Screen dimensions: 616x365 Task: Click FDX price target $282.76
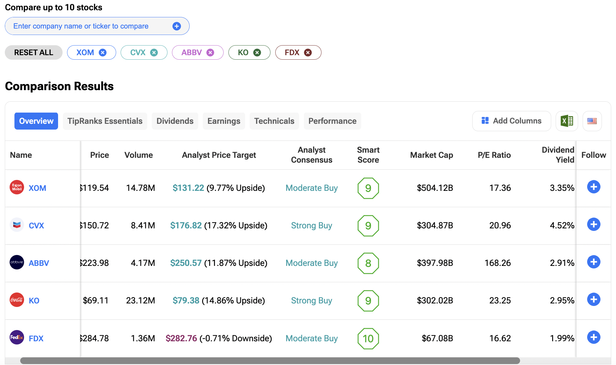coord(181,338)
